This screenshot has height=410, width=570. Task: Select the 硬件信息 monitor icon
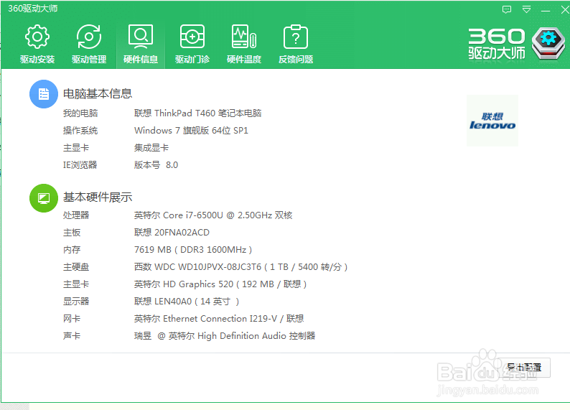(141, 37)
